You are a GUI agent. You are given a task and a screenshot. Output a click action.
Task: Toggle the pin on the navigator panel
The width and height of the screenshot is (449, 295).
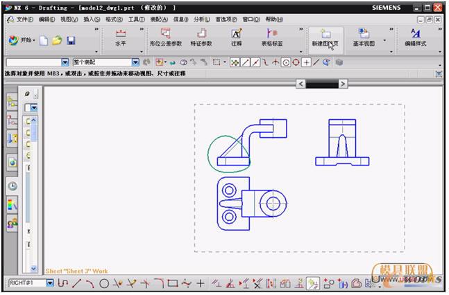pos(28,93)
